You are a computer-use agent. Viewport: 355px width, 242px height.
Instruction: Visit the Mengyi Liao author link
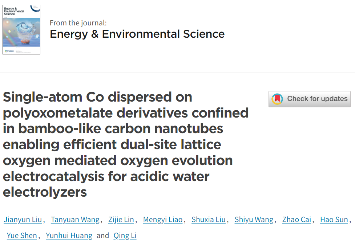163,220
